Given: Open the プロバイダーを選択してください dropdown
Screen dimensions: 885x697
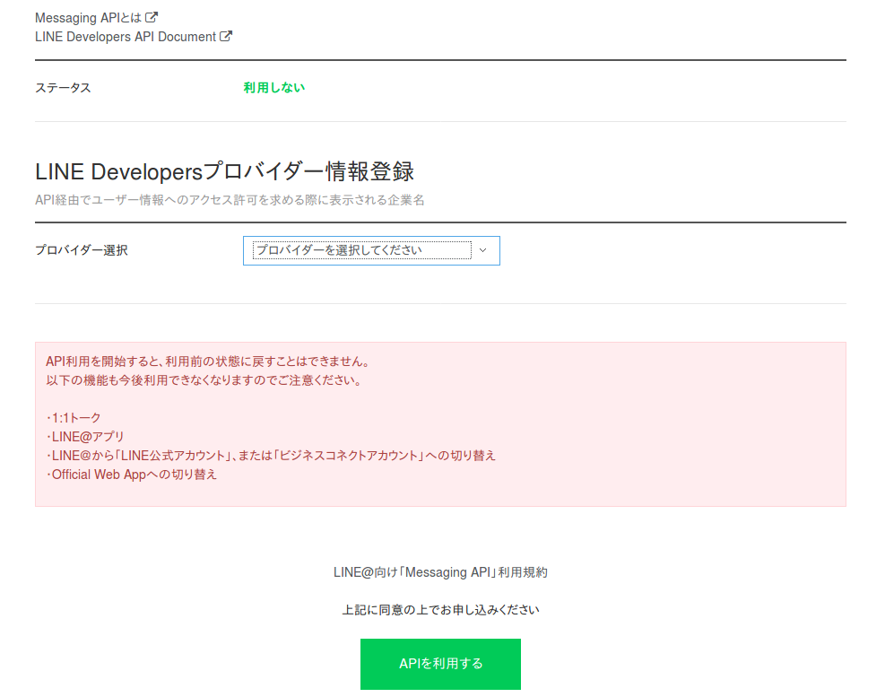Looking at the screenshot, I should click(x=363, y=250).
